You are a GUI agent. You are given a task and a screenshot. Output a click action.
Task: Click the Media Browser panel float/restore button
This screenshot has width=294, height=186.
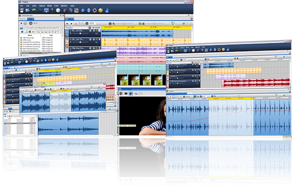tap(61, 15)
